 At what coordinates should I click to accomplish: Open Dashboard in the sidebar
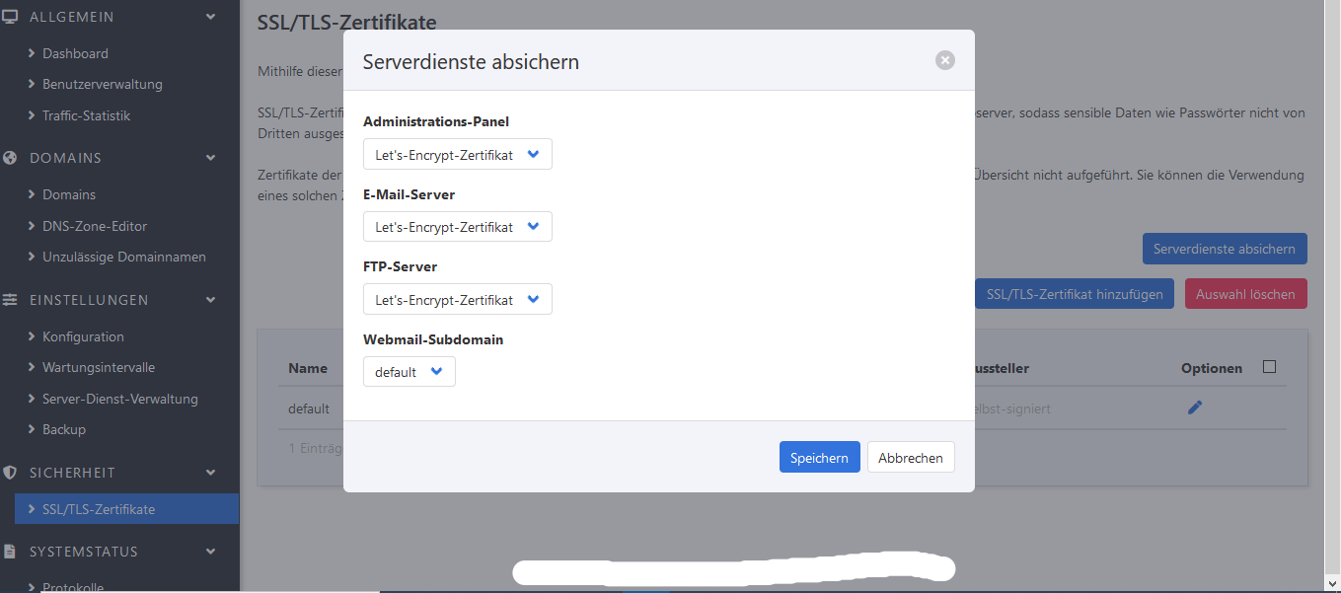click(75, 53)
